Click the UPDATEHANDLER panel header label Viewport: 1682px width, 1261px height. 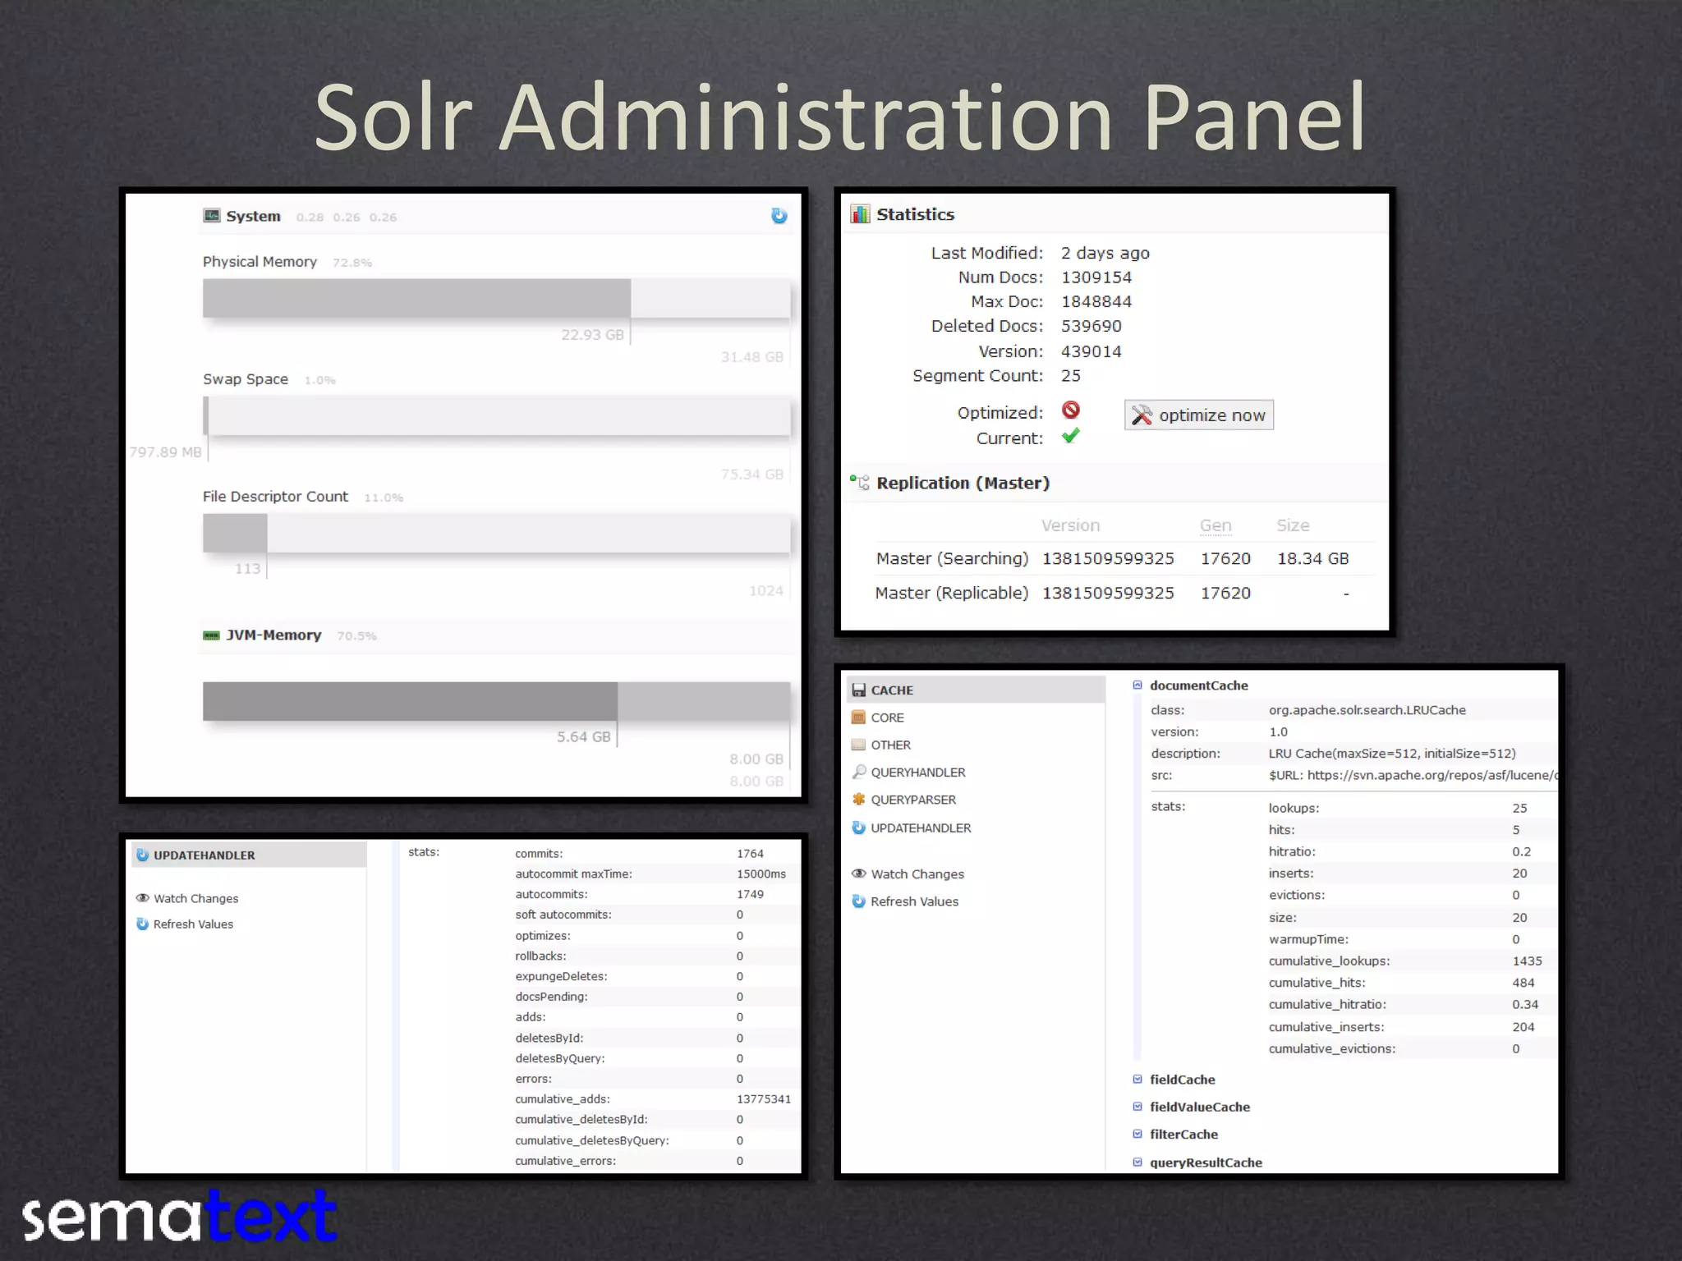pos(205,855)
